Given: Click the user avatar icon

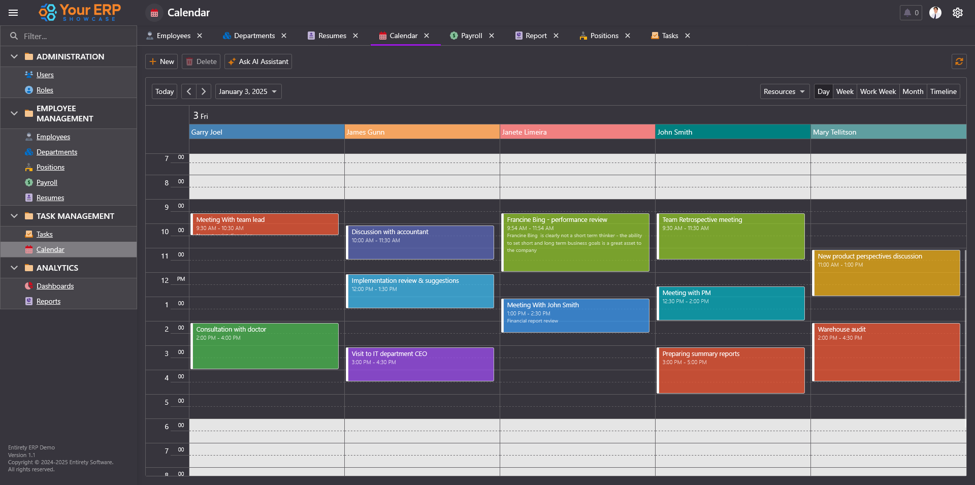Looking at the screenshot, I should click(x=935, y=13).
